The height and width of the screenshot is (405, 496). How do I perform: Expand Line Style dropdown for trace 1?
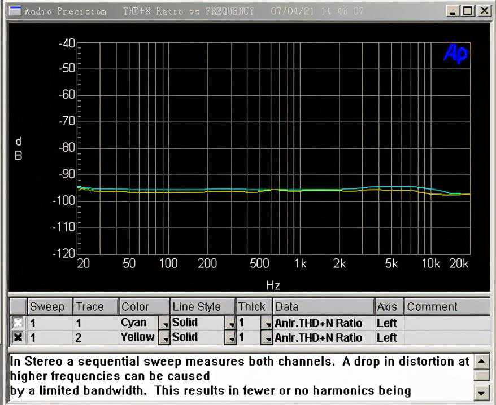(x=230, y=324)
